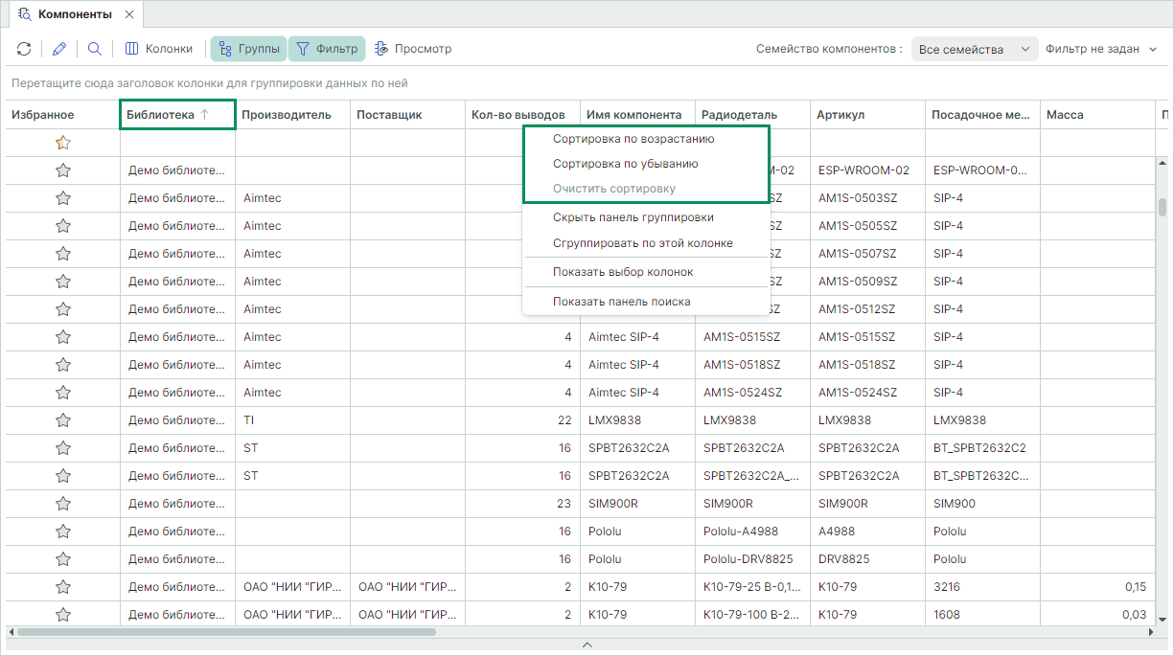Open the Колонки column chooser
This screenshot has width=1174, height=656.
159,49
